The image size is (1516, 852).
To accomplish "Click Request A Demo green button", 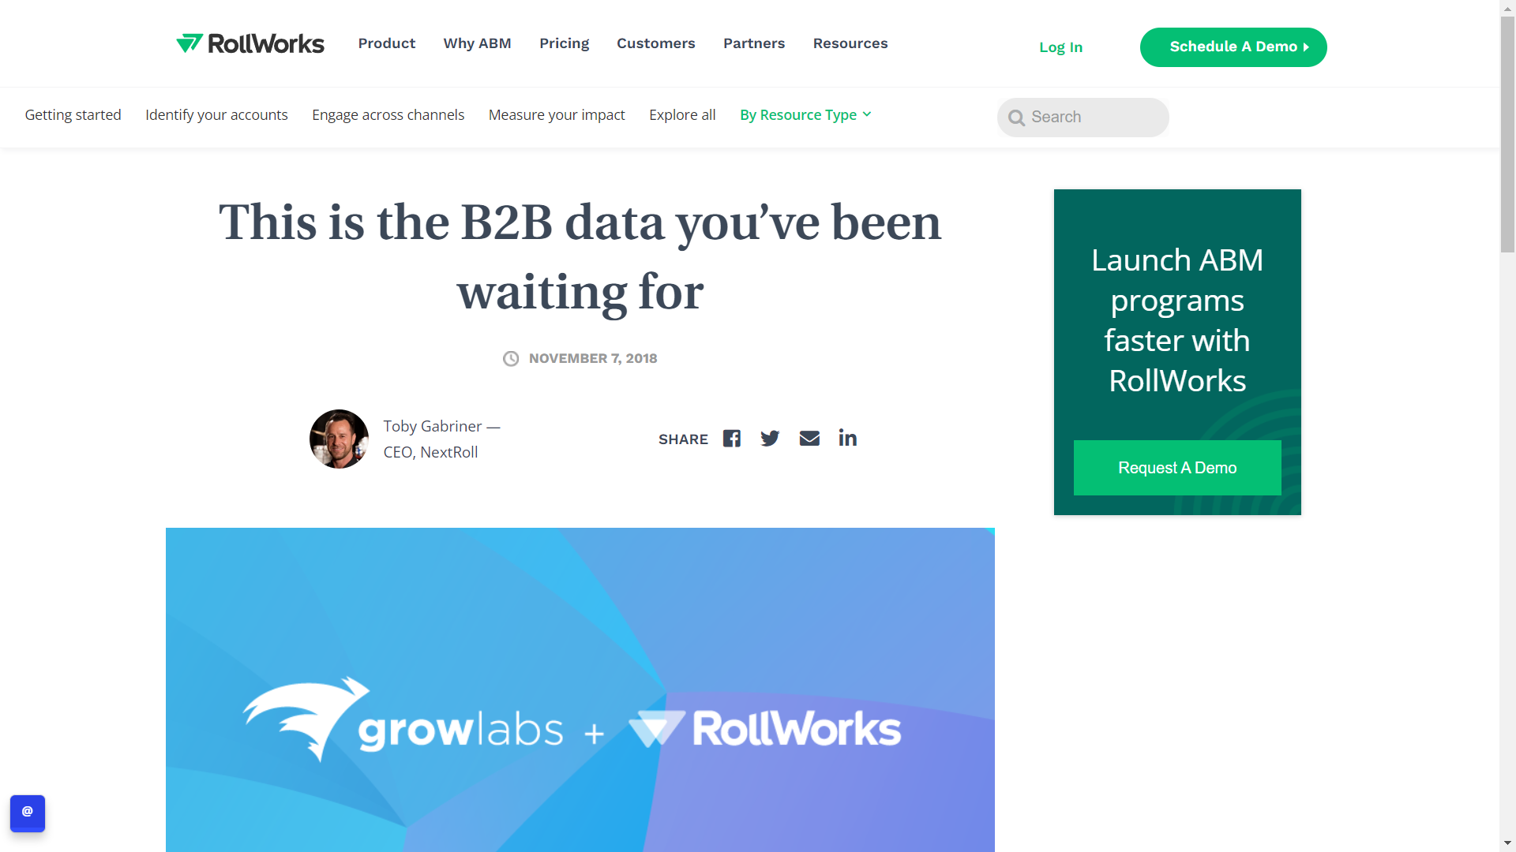I will point(1176,467).
